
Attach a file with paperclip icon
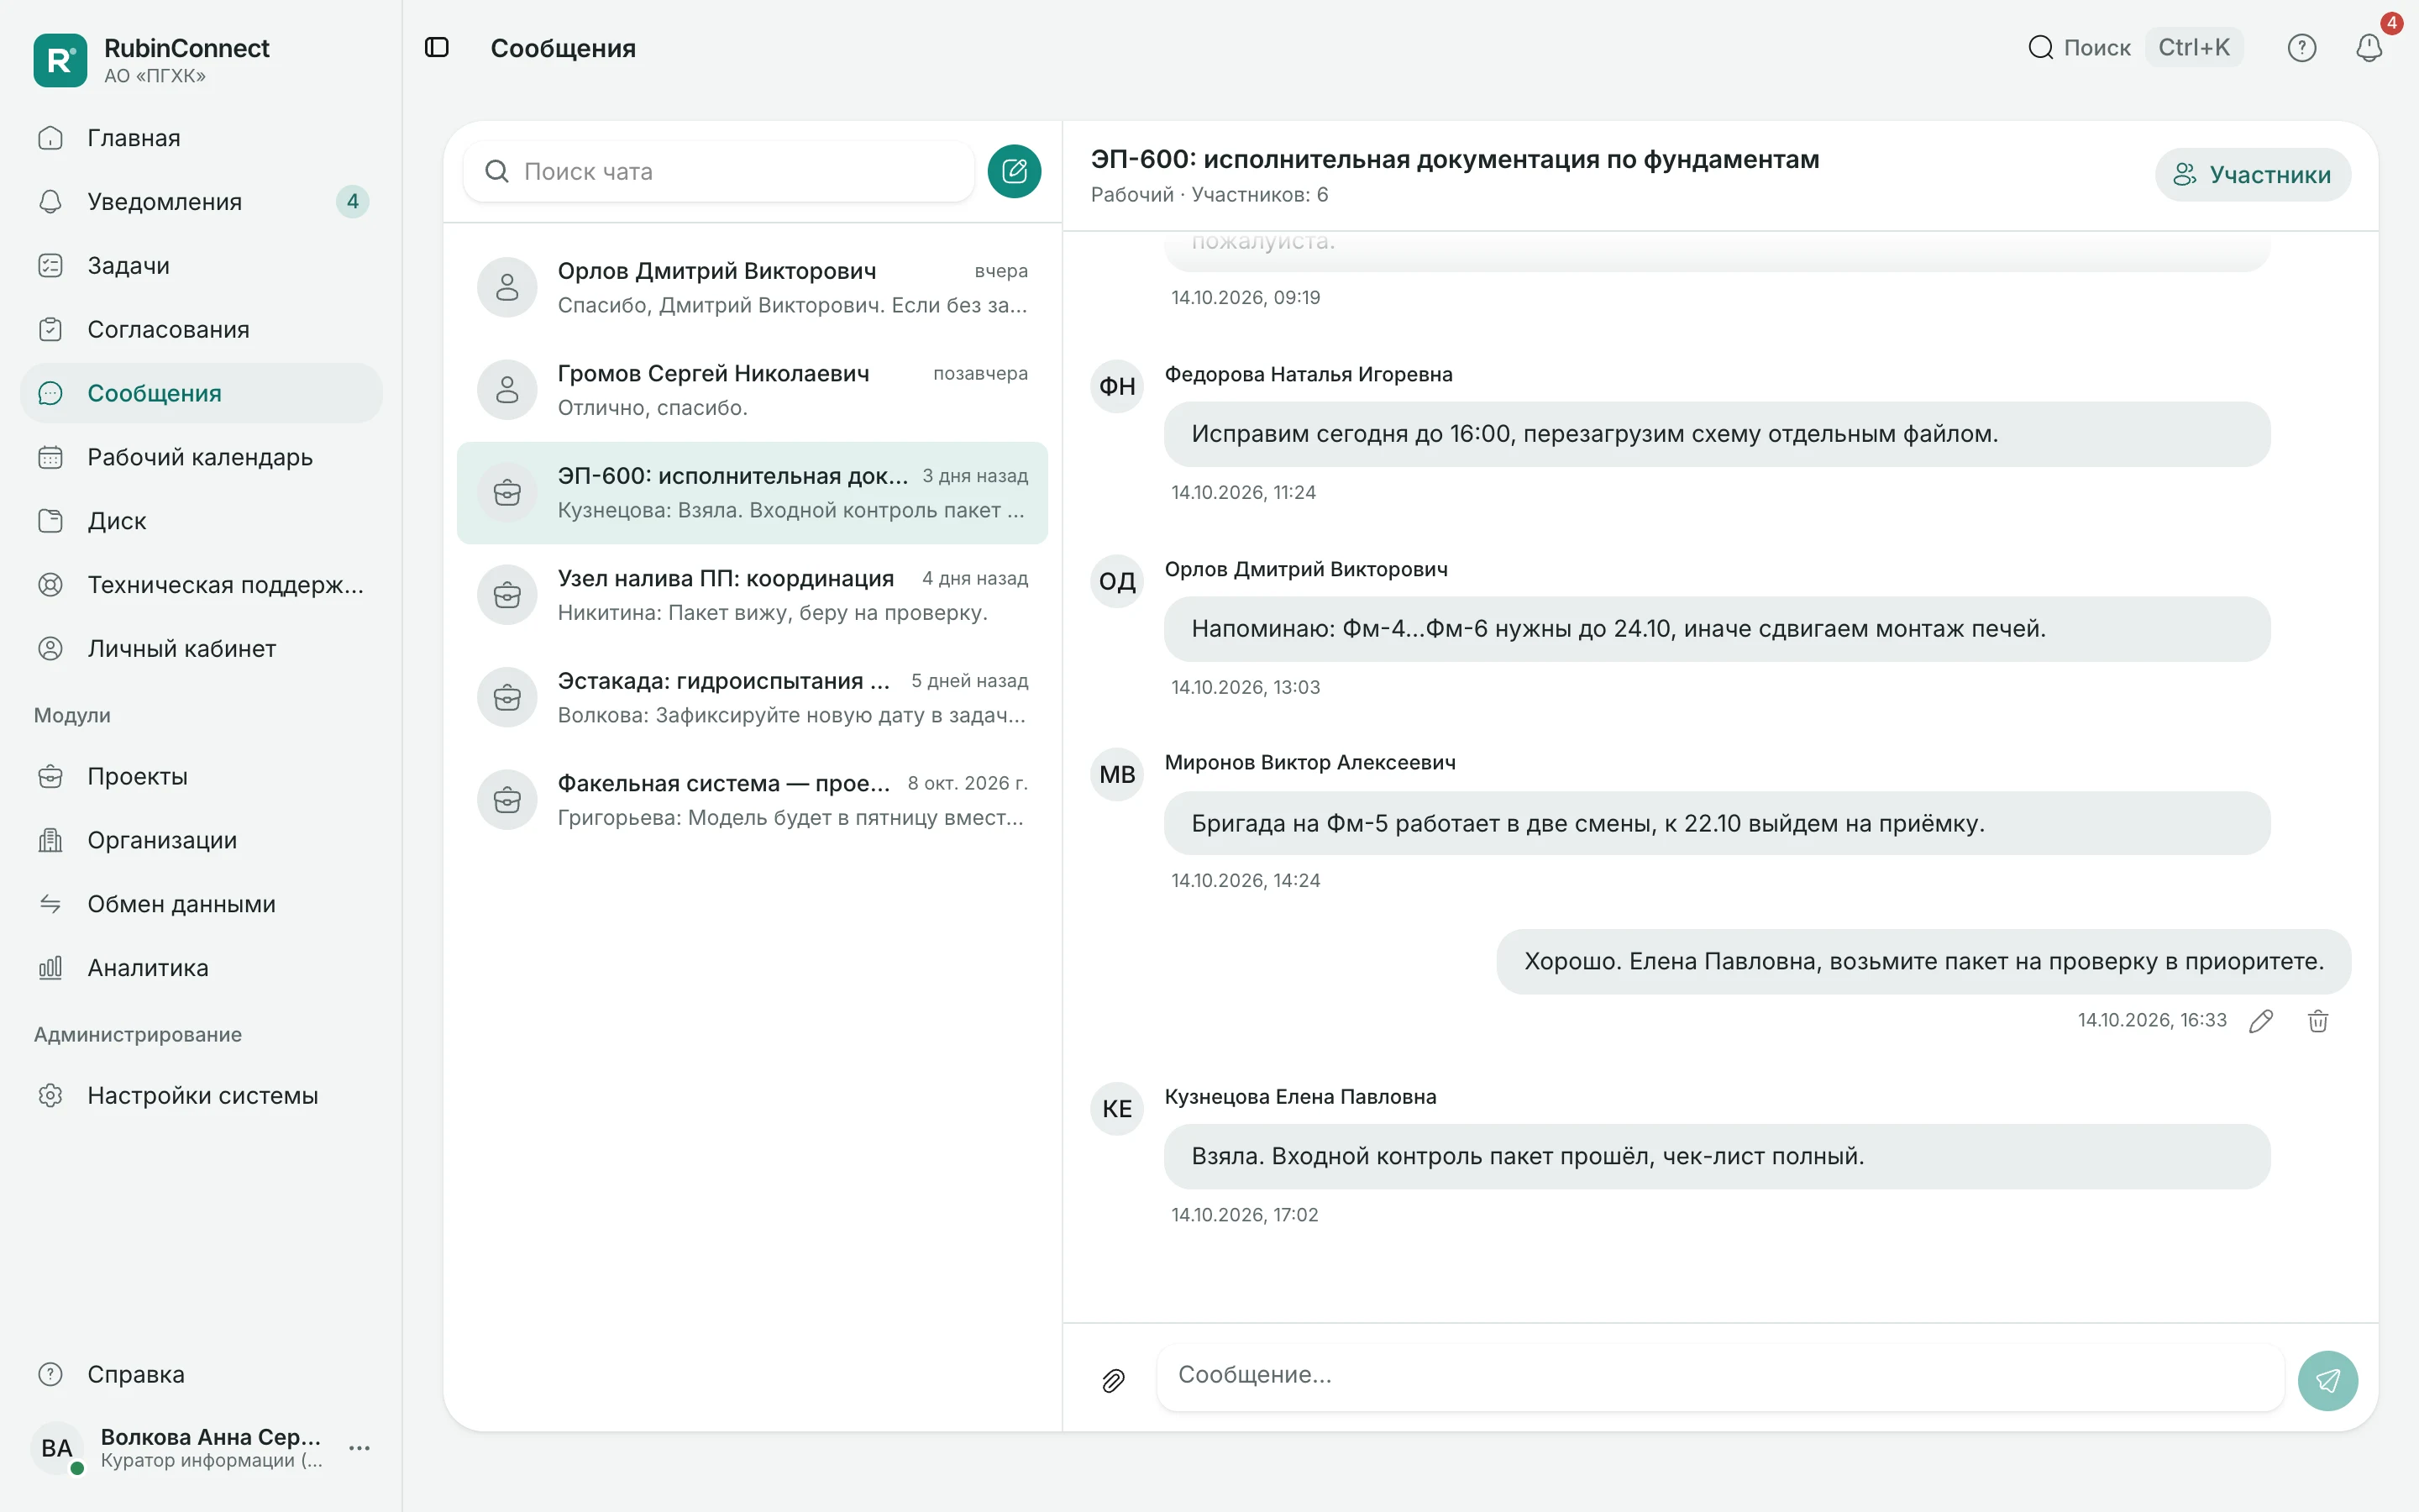(1113, 1380)
